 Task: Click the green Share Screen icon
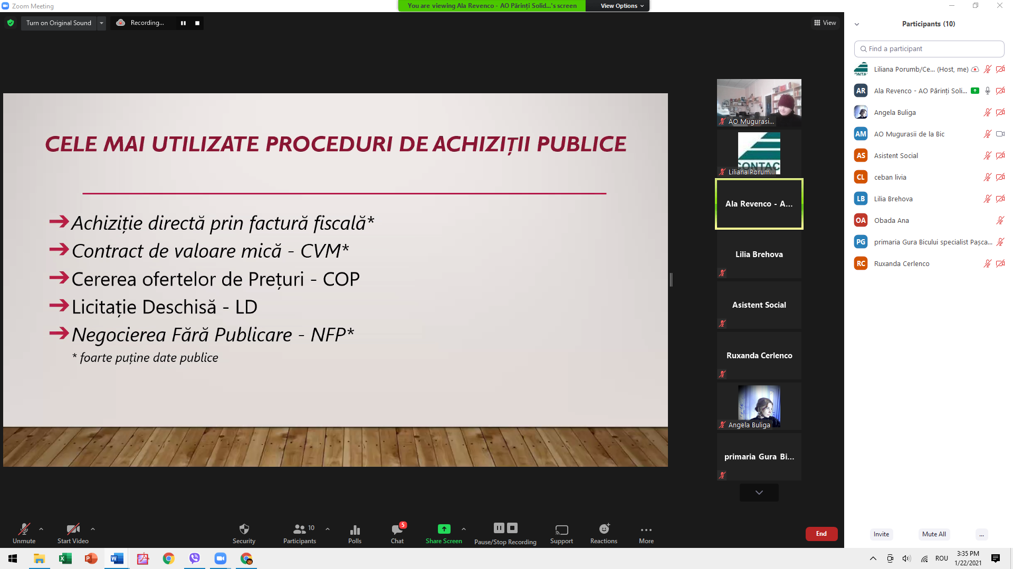(x=444, y=529)
